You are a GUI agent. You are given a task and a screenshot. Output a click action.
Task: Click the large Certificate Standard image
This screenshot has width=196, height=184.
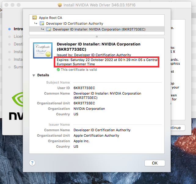[43, 50]
